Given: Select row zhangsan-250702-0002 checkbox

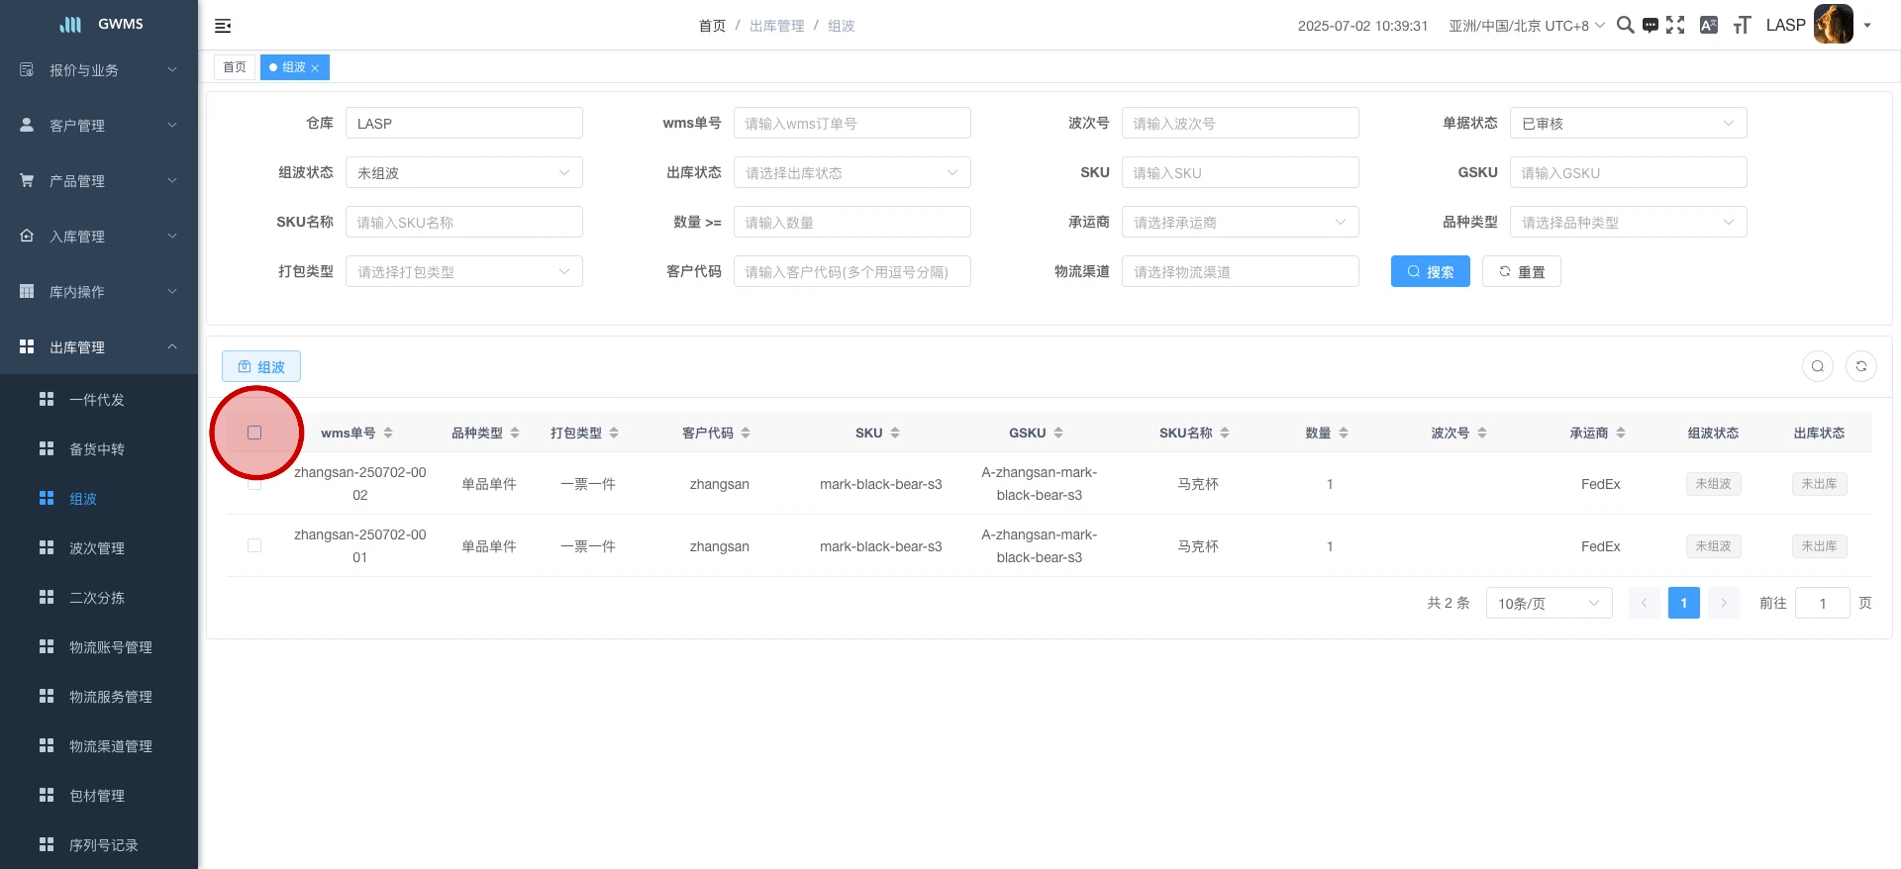Looking at the screenshot, I should tap(254, 484).
